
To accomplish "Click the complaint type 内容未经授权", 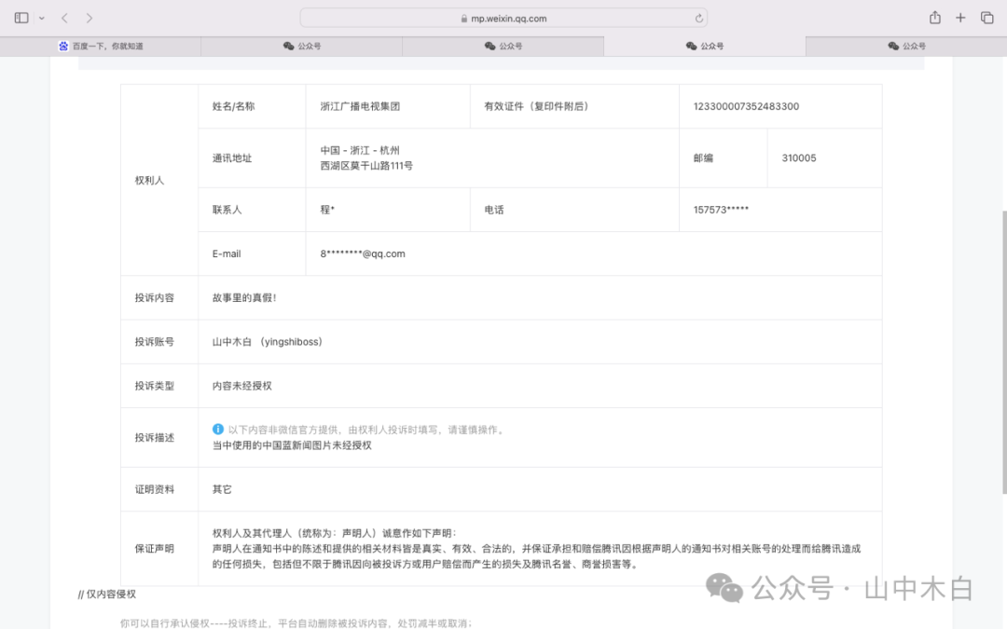I will [242, 386].
